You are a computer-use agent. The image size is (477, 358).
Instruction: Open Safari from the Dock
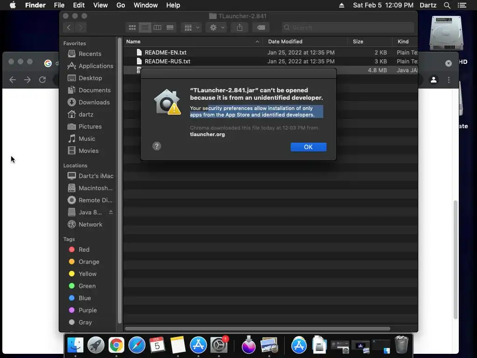coord(137,345)
